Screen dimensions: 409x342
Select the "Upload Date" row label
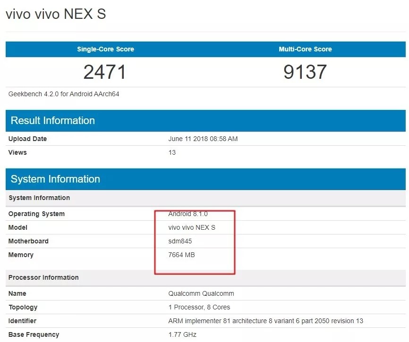click(28, 139)
